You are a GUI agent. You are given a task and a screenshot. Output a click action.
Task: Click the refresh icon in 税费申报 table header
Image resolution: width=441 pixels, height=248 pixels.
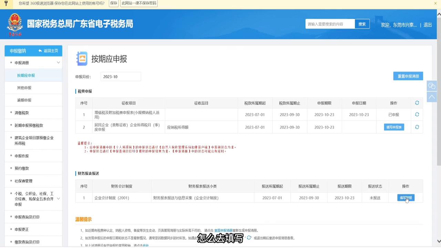(417, 103)
